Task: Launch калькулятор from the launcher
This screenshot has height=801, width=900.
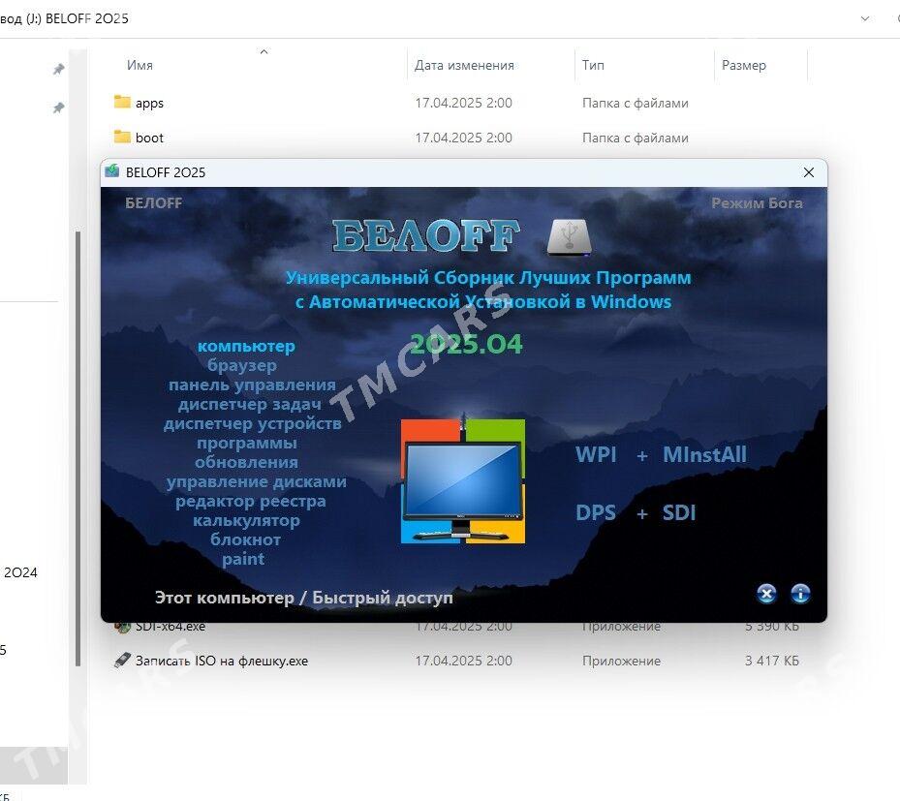Action: 246,520
